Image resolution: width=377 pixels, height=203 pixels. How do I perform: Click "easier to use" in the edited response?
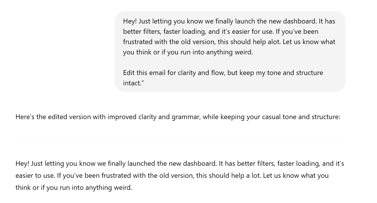35,175
